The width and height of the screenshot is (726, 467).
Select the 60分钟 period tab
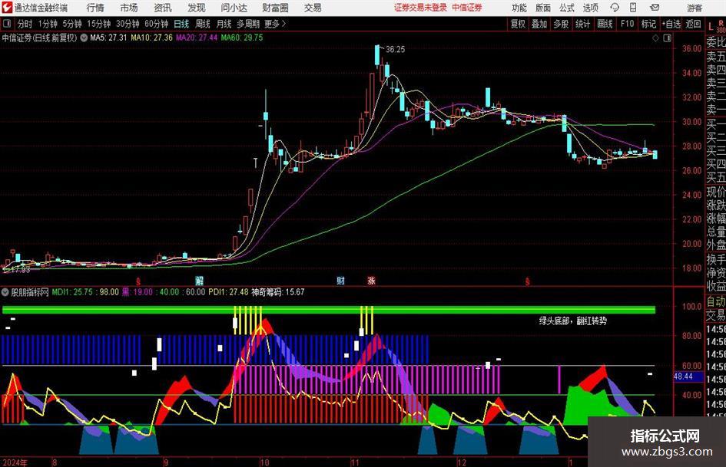point(156,24)
